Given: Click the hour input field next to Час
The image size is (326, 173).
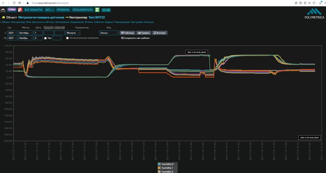Looking at the screenshot, I should [x=57, y=38].
